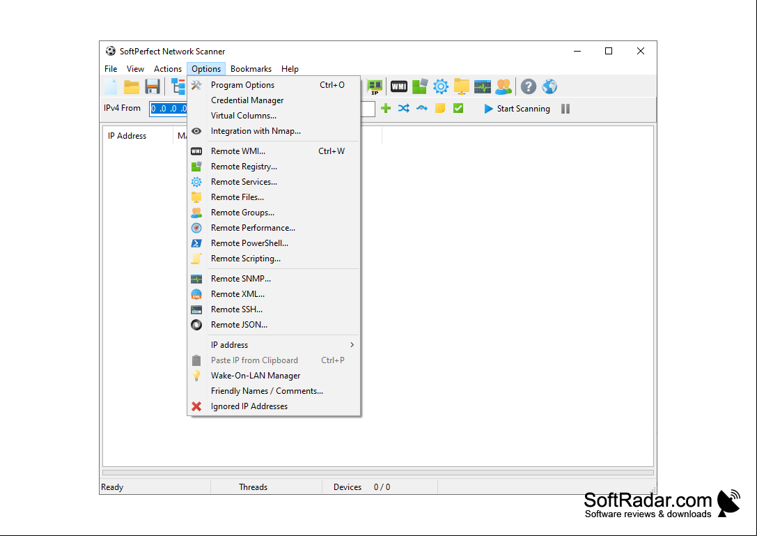
Task: Click the Remote PowerShell menu icon
Action: tap(196, 243)
